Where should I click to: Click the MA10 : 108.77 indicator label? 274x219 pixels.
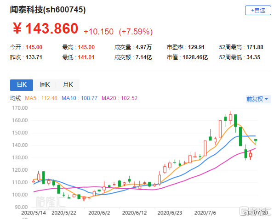(x=80, y=98)
